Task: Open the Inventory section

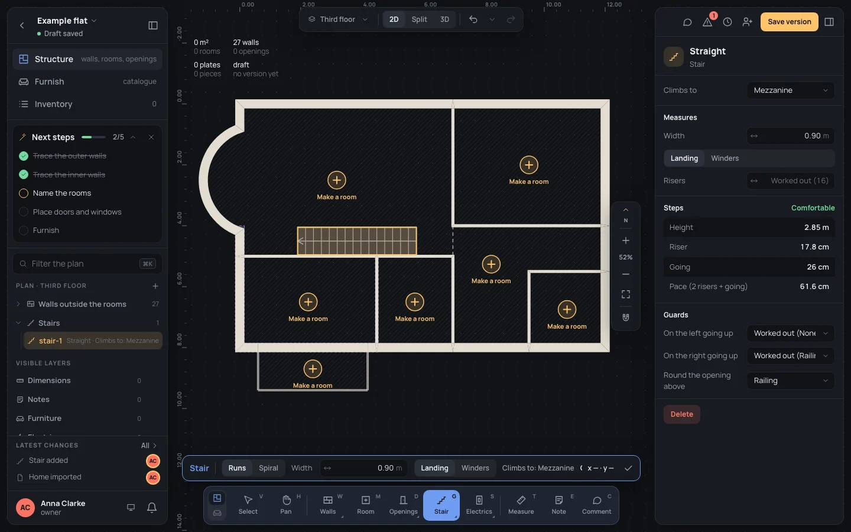Action: pos(87,104)
